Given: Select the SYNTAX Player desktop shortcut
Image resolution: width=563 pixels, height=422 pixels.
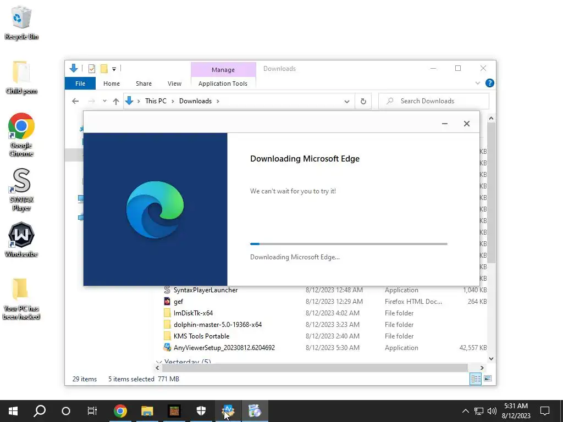Looking at the screenshot, I should [21, 190].
